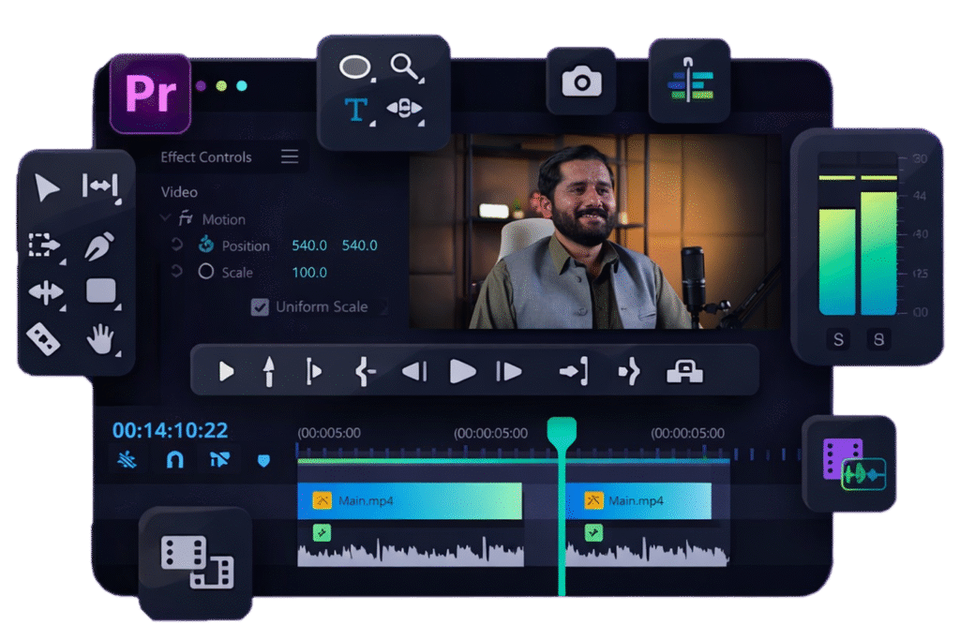Select the Pen tool

pyautogui.click(x=99, y=246)
